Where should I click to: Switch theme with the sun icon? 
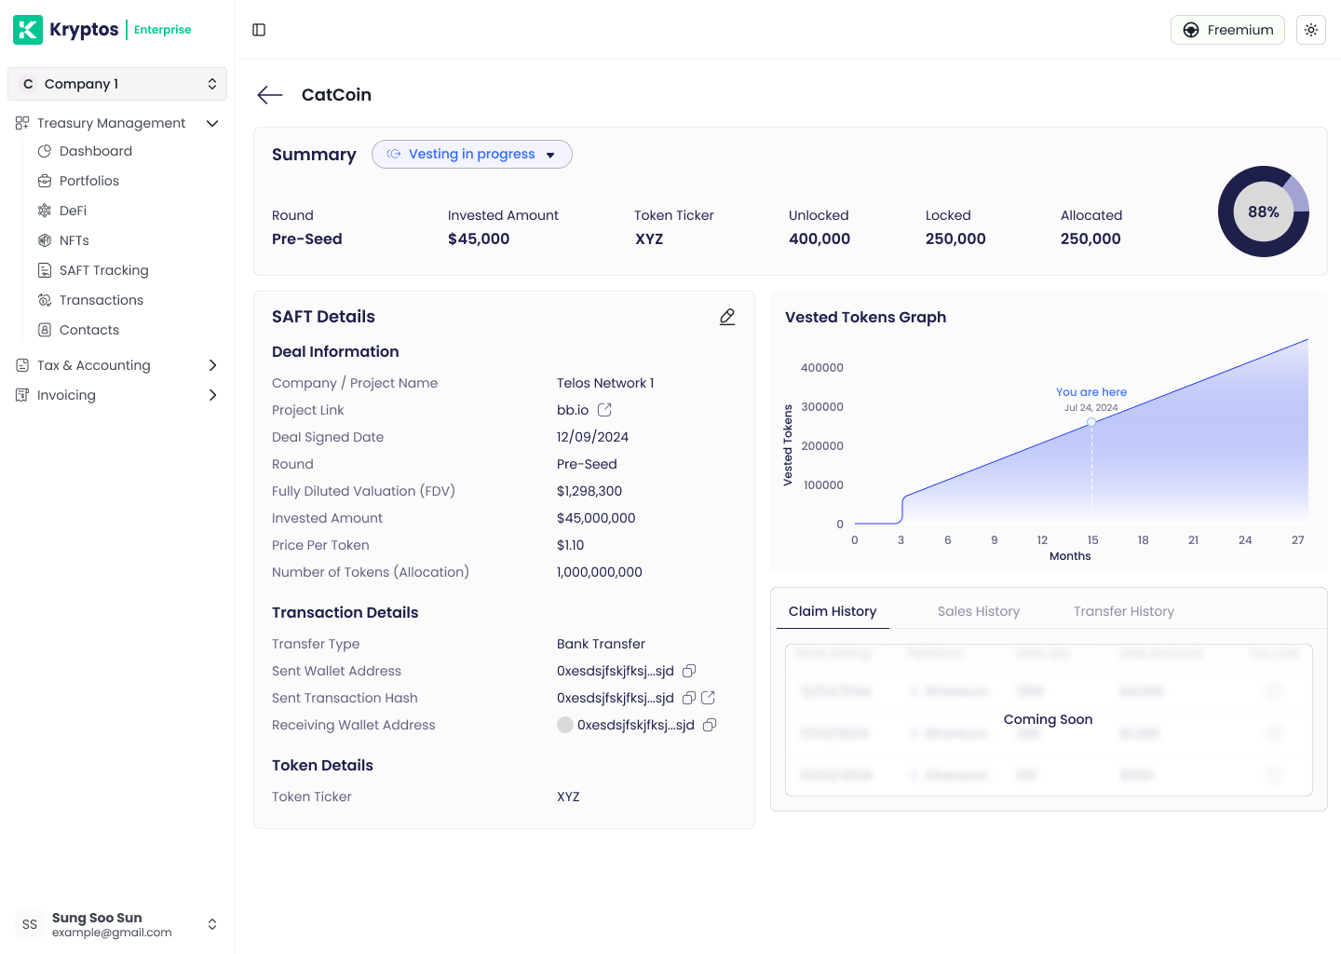click(1311, 30)
